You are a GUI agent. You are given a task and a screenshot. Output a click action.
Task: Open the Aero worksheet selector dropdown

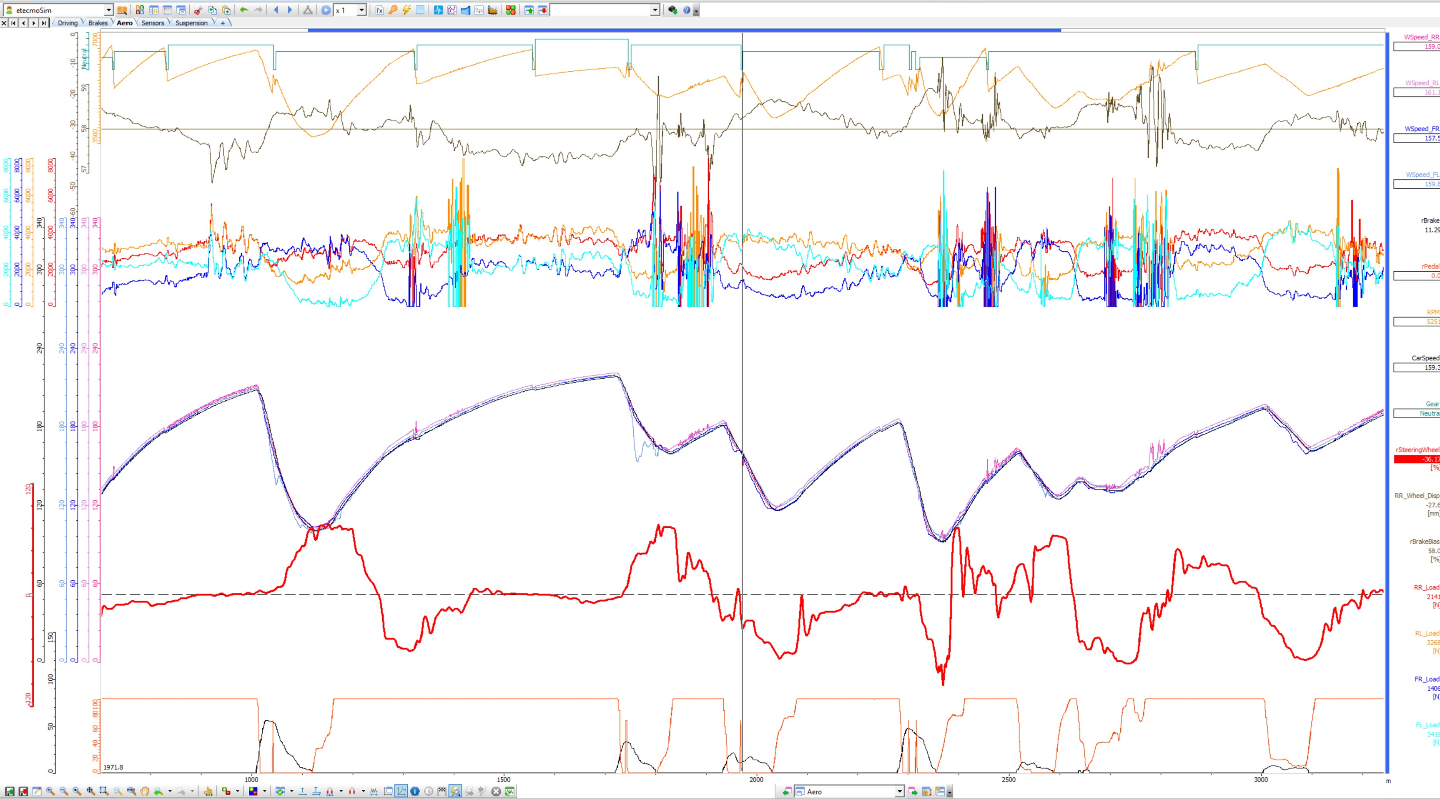899,791
